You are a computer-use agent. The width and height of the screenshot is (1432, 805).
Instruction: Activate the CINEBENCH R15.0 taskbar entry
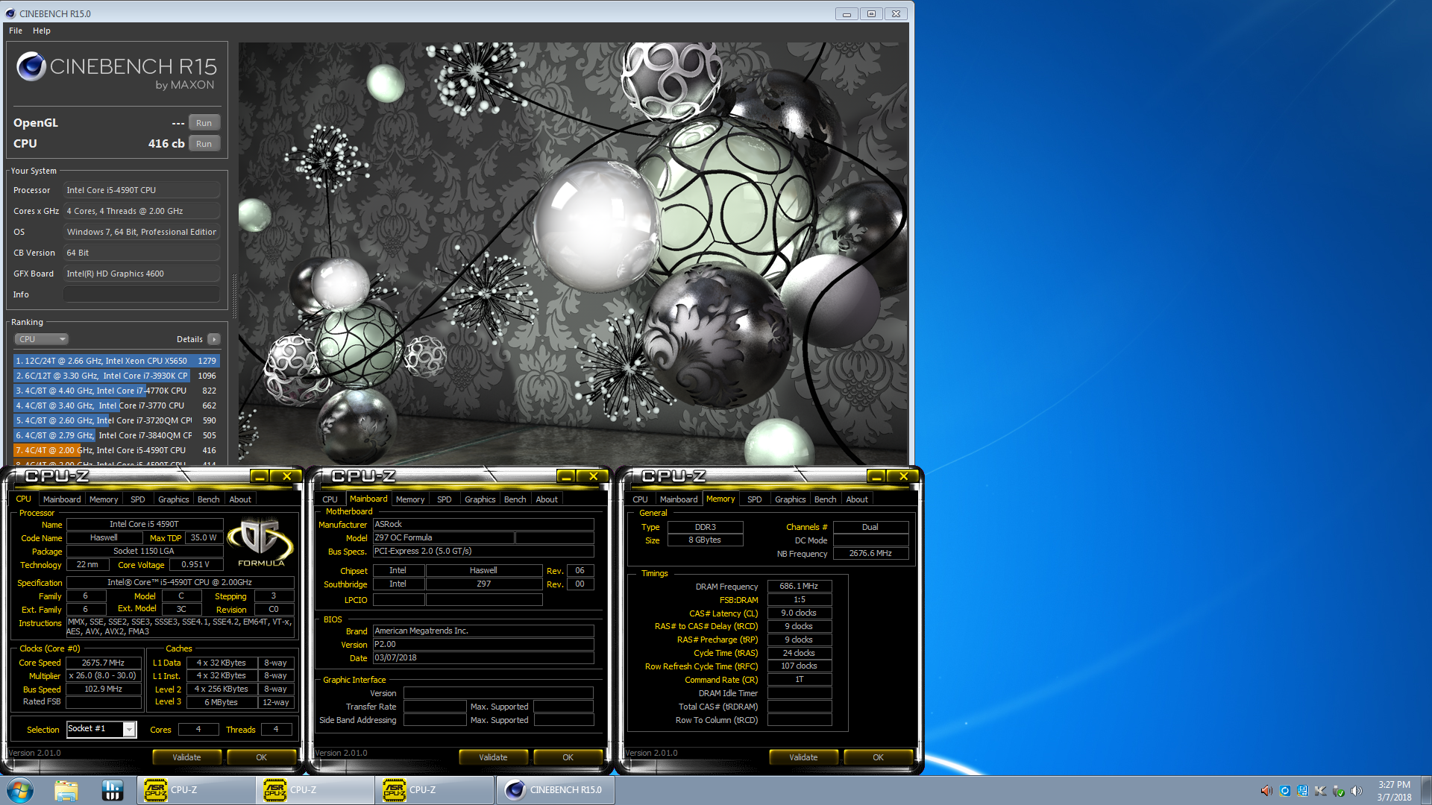tap(556, 790)
